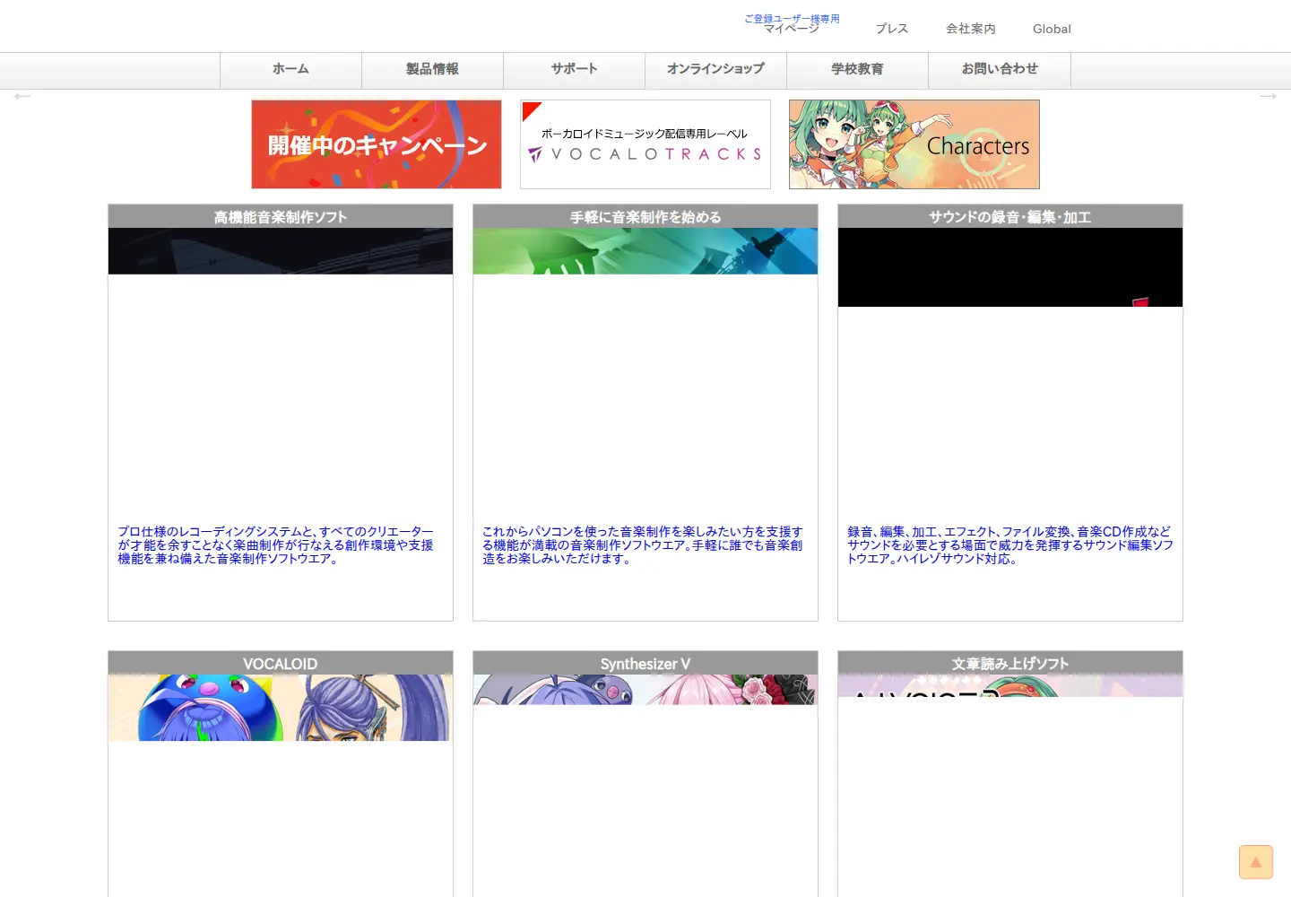This screenshot has width=1291, height=897.
Task: Open the VOCALOID category header
Action: (x=281, y=663)
